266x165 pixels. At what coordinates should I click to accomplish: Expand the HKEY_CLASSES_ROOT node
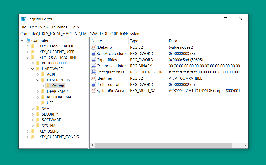[x=28, y=46]
